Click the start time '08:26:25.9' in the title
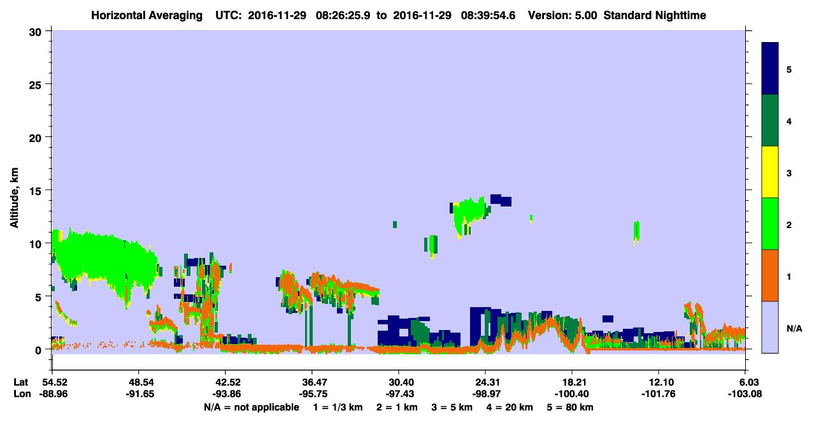 [343, 15]
